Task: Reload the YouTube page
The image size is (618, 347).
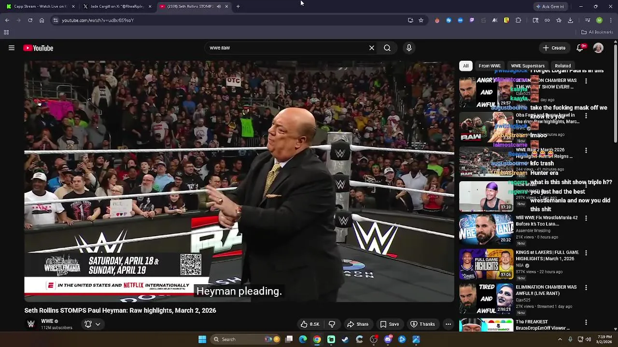Action: pyautogui.click(x=30, y=20)
